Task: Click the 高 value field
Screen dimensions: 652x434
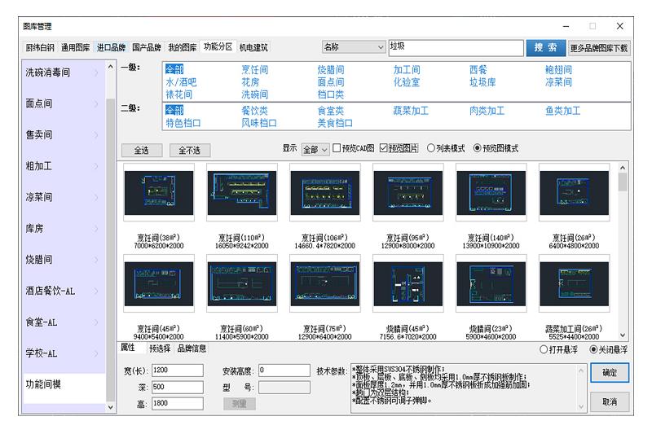Action: (x=178, y=403)
